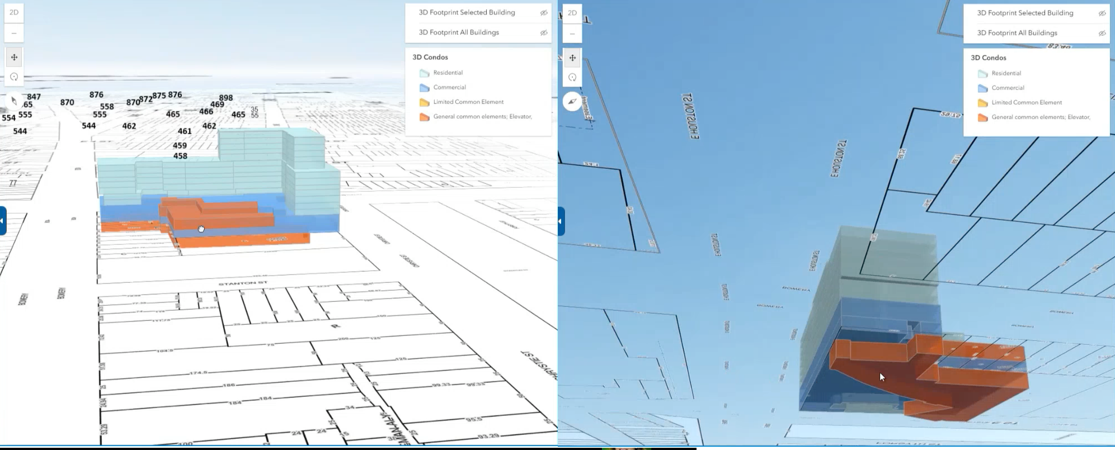Expand the right view's side panel handle
The height and width of the screenshot is (450, 1115).
[x=561, y=221]
